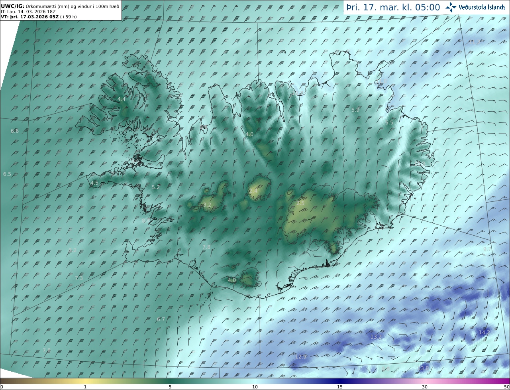Click the colour scale tick label 30

coord(425,387)
